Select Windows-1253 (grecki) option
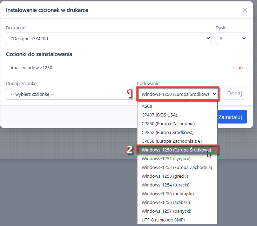The image size is (257, 226). point(177,176)
